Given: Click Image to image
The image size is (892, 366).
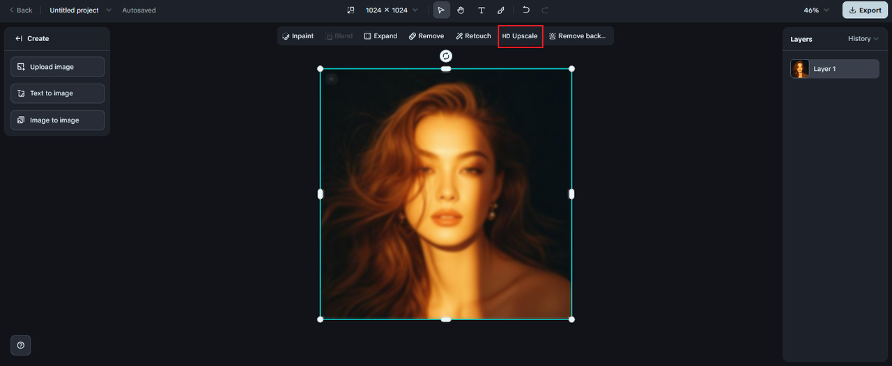Looking at the screenshot, I should [58, 120].
